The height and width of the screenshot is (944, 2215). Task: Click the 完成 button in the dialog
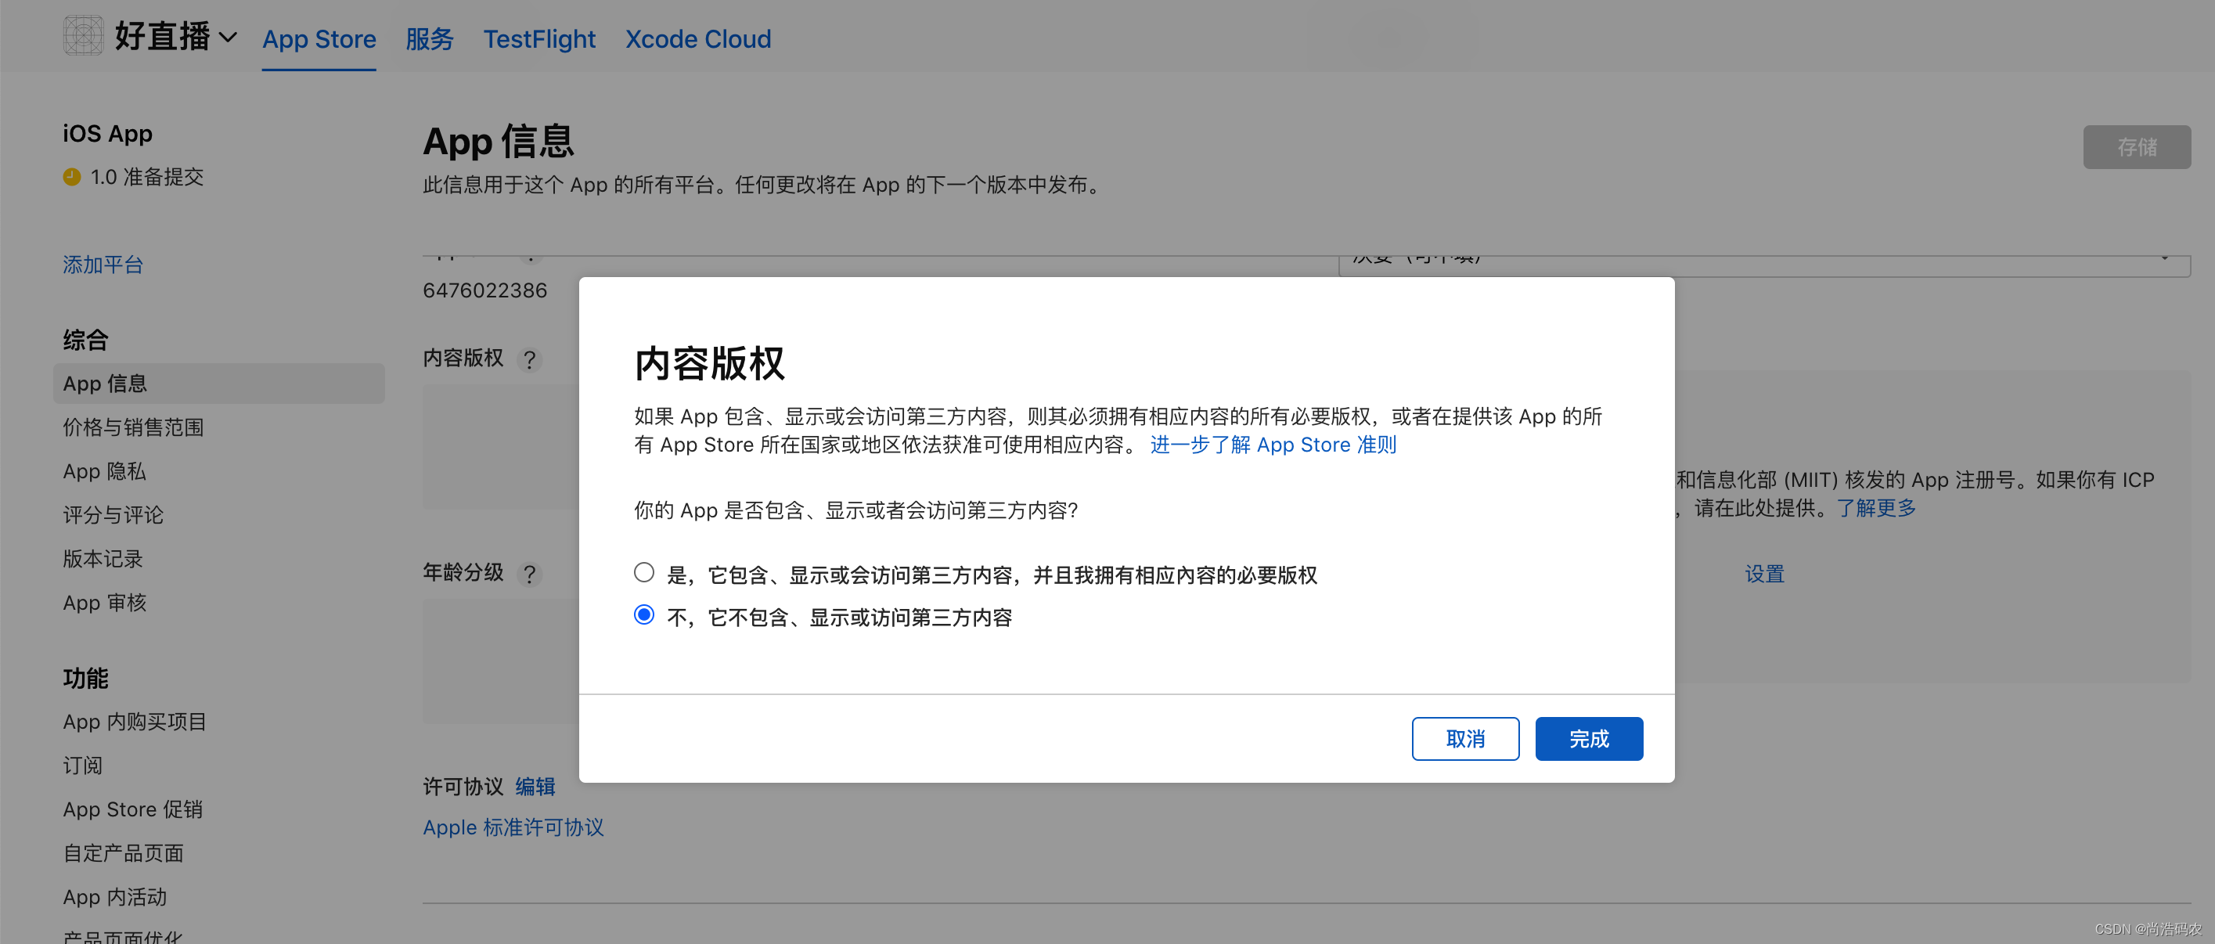[1588, 738]
